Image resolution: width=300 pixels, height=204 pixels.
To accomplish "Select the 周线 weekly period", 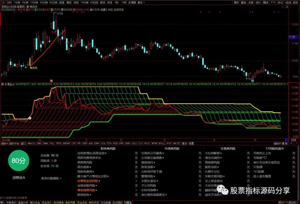I will click(x=69, y=2).
